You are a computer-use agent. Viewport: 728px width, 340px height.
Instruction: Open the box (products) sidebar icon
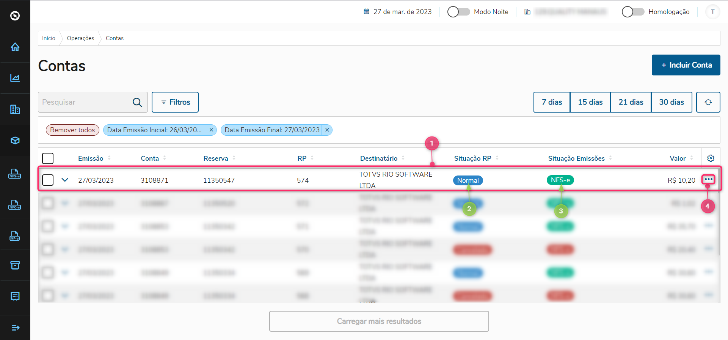(15, 141)
